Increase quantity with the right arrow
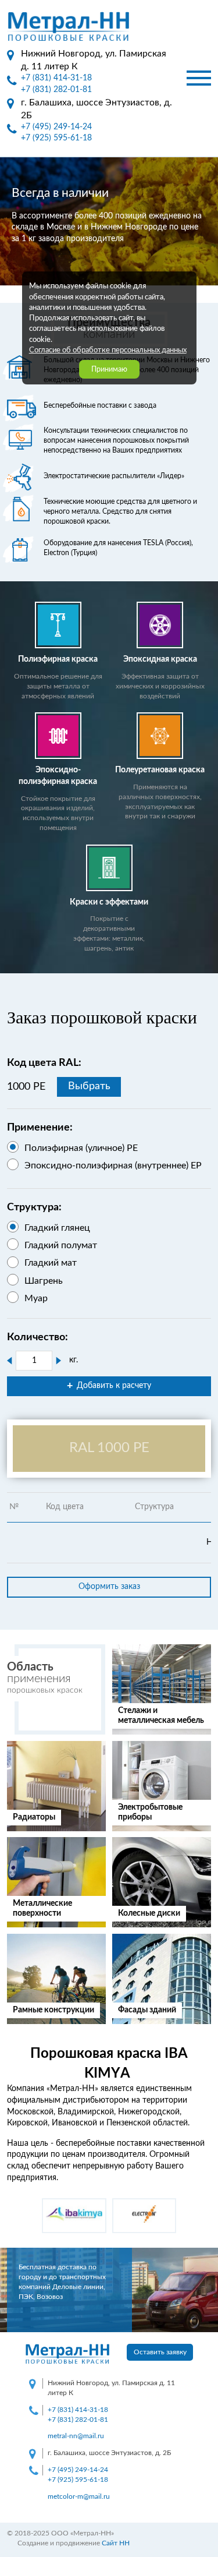 pyautogui.click(x=59, y=1360)
